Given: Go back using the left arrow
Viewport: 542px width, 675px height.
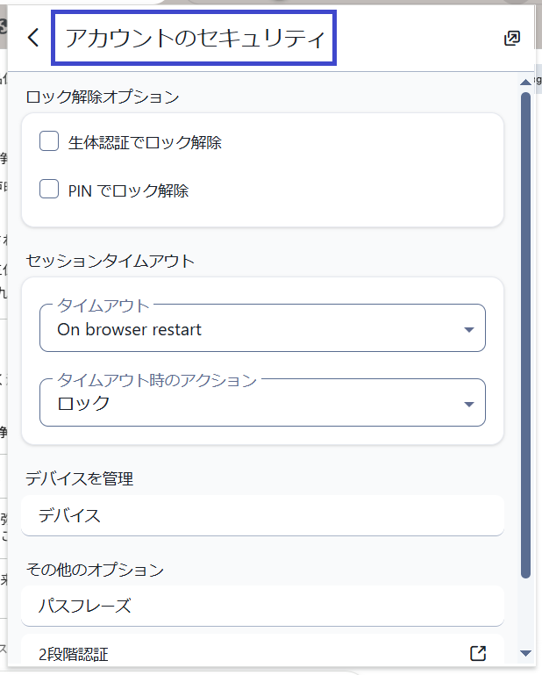Looking at the screenshot, I should click(x=33, y=38).
